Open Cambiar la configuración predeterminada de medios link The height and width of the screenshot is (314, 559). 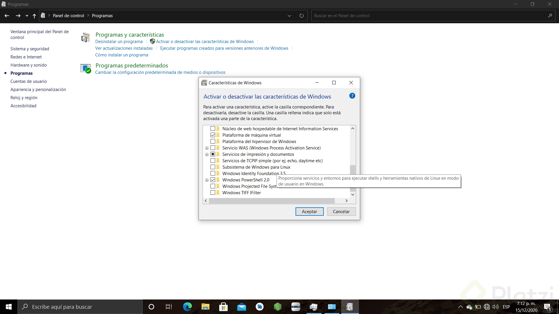pyautogui.click(x=160, y=72)
